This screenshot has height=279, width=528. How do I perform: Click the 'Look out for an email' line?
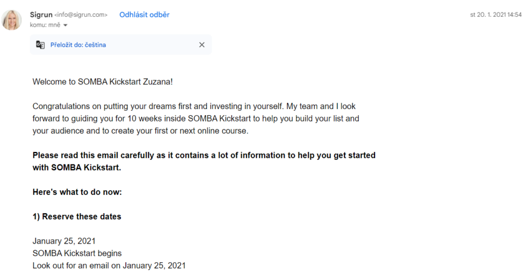coord(109,265)
